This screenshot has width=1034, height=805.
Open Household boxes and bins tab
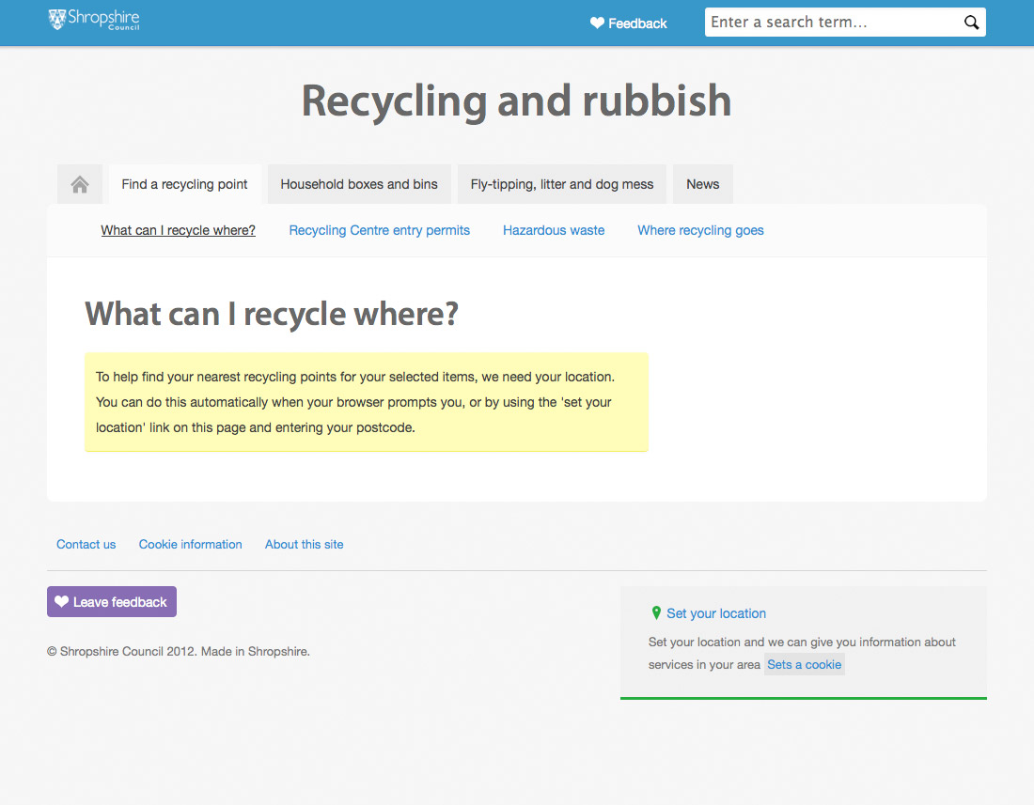pos(359,184)
